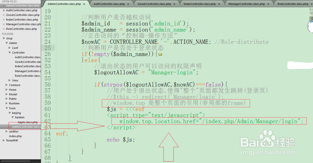Close the AdminController.class.php editor tab
Viewport: 313px width, 163px height.
tap(84, 4)
